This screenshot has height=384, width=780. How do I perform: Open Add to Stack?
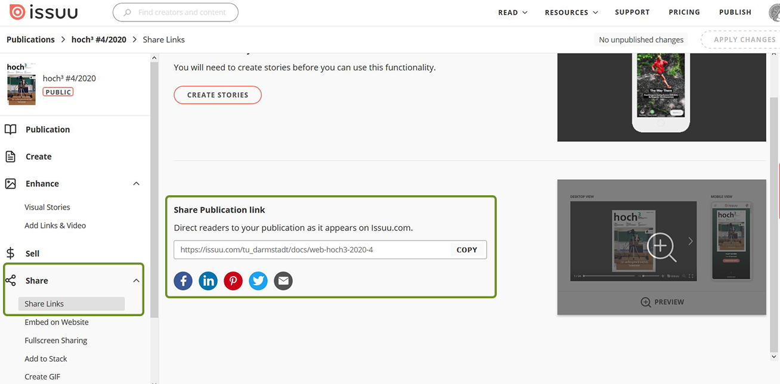(45, 359)
